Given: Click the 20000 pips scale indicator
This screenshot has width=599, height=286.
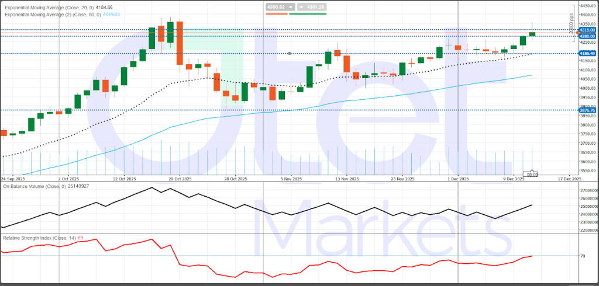Looking at the screenshot, I should (572, 23).
